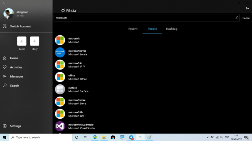Select the 'office' username

[x=72, y=76]
